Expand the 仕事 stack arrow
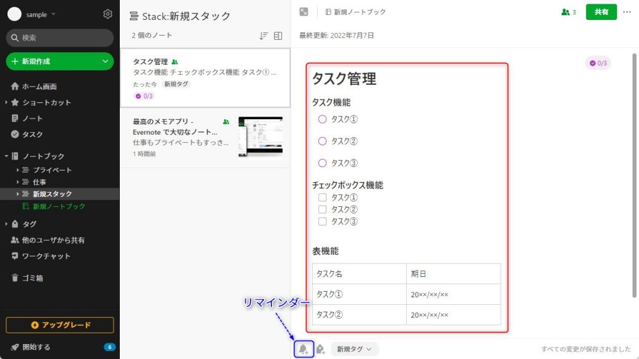The width and height of the screenshot is (639, 359). click(x=17, y=182)
